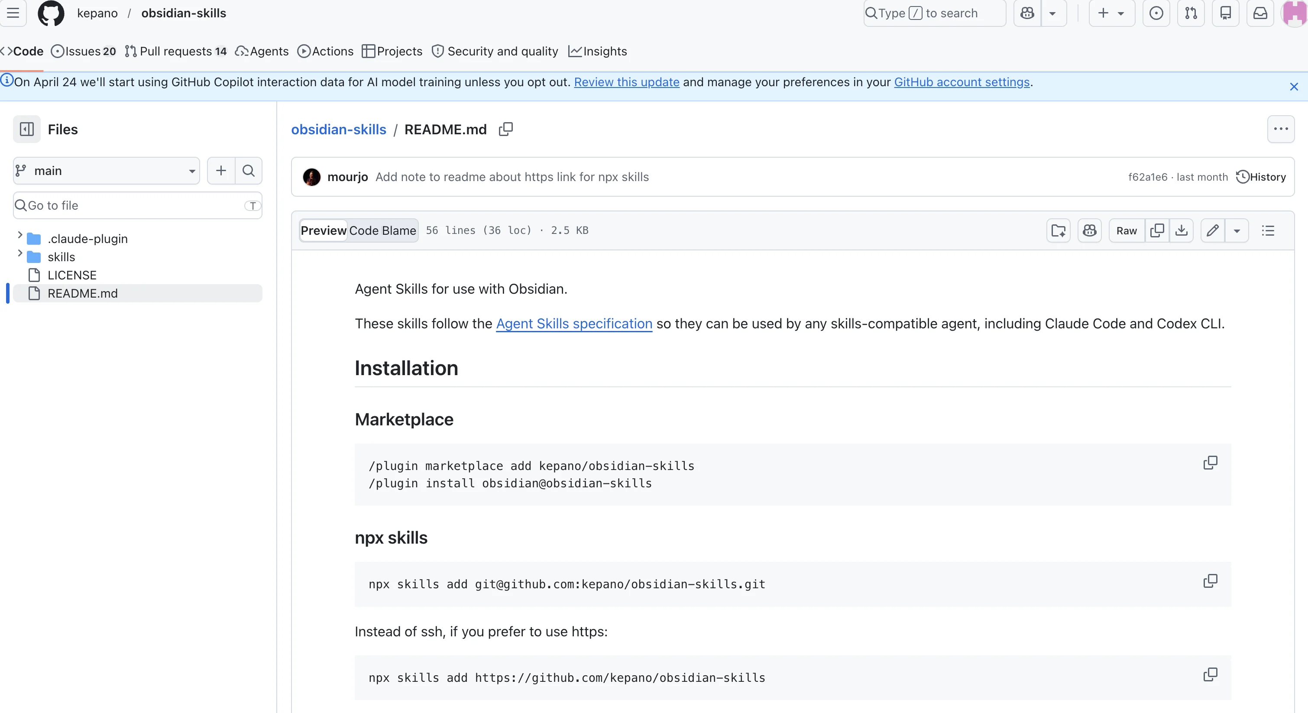Open repositories icon in header
1308x713 pixels.
coord(1225,13)
